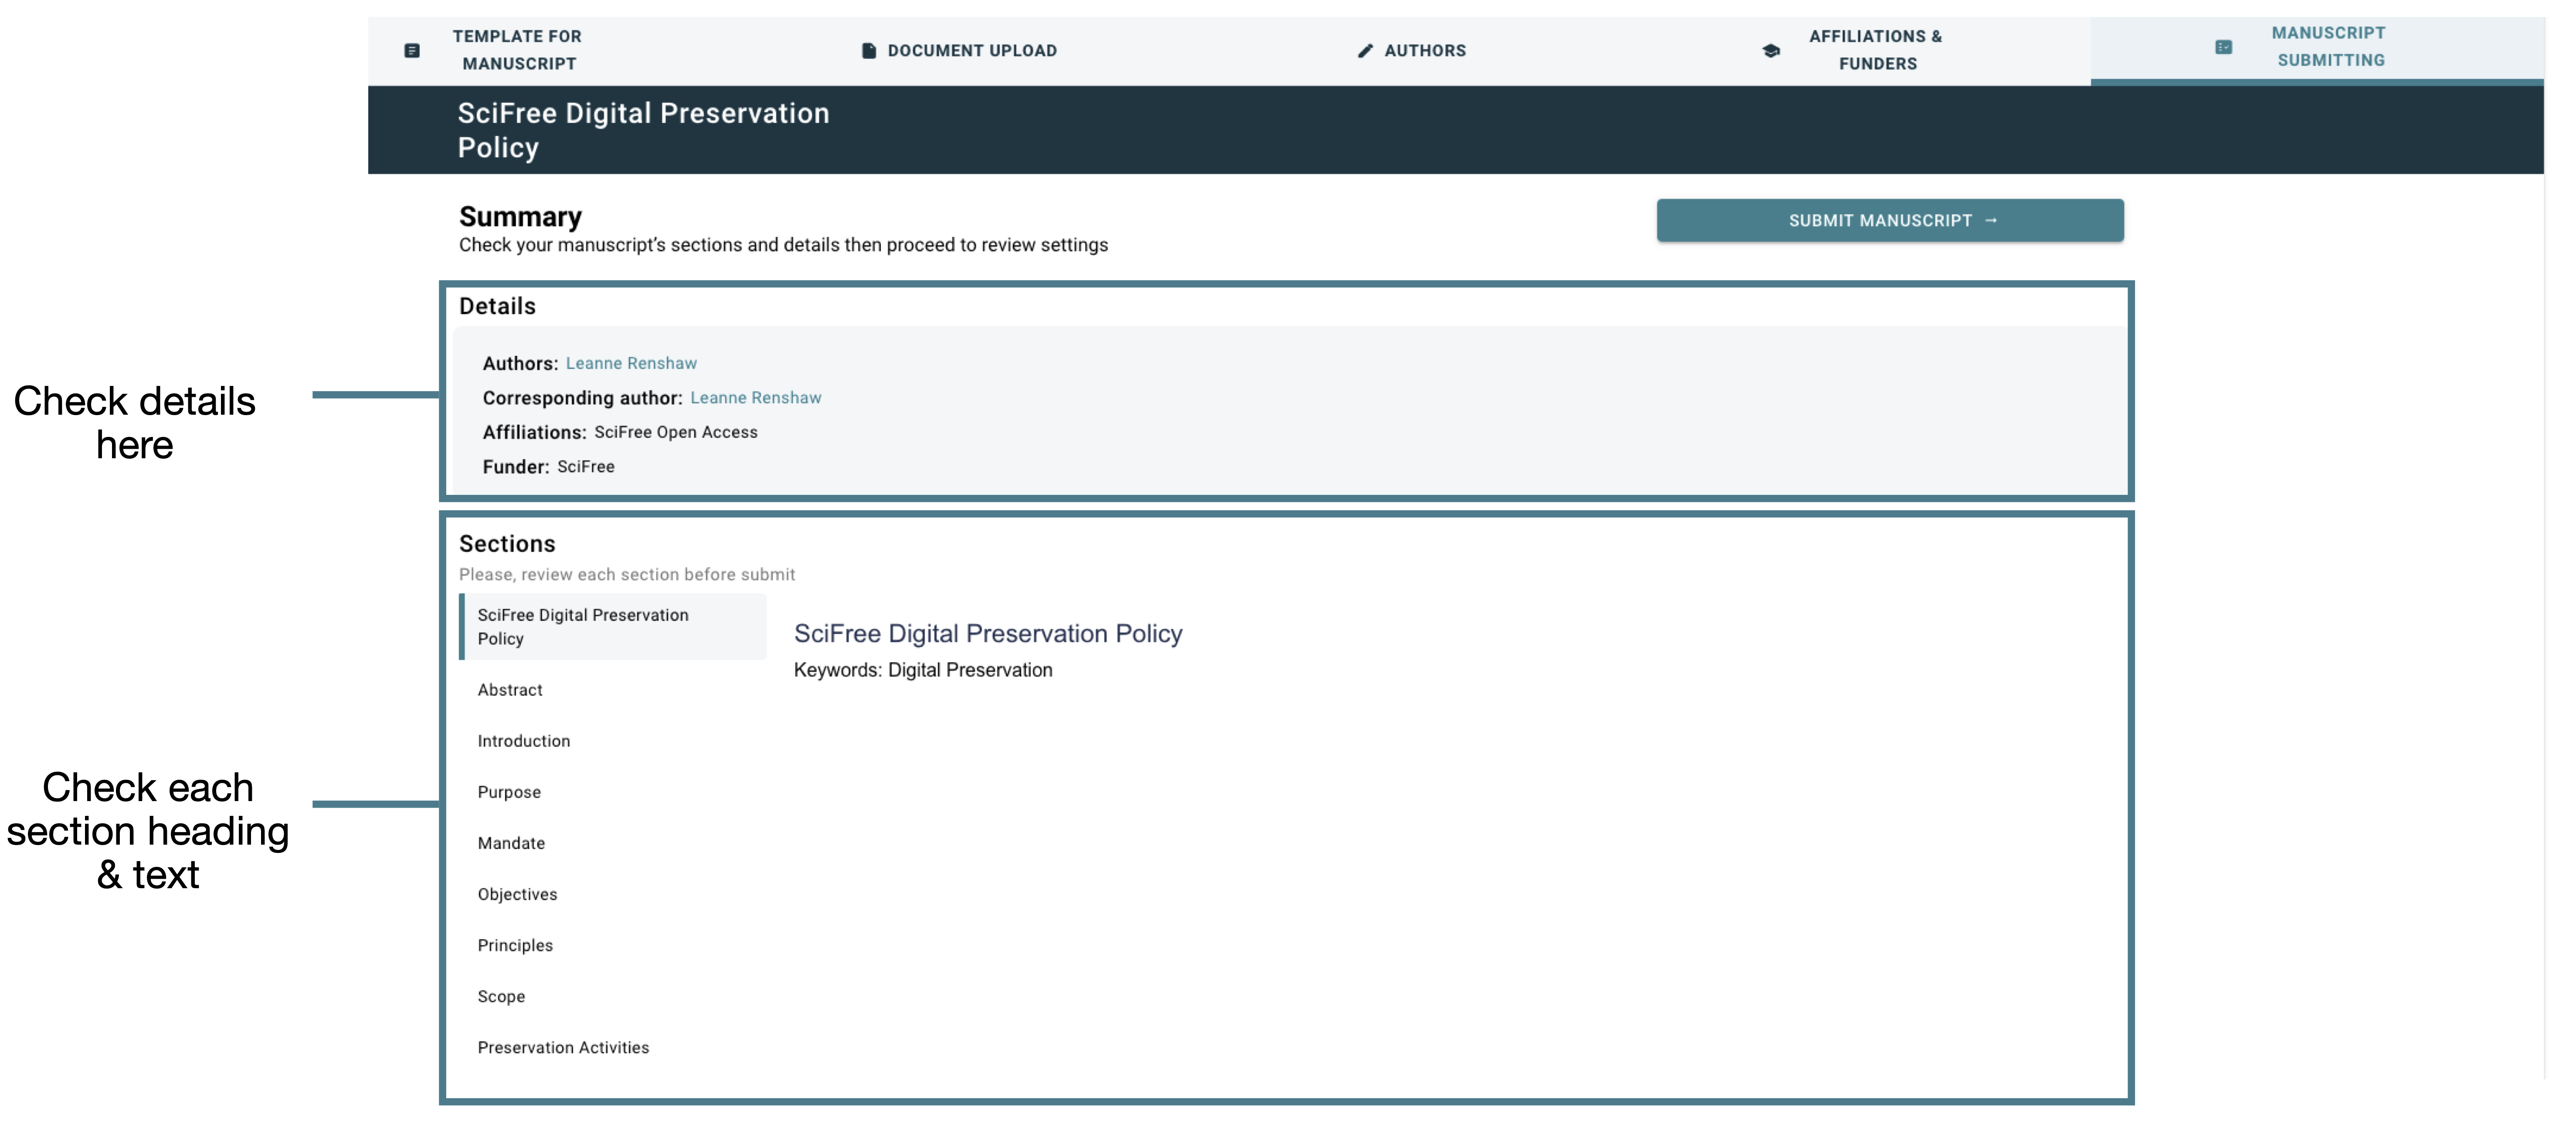Go to the Authors tab
Image resolution: width=2576 pixels, height=1123 pixels.
(x=1411, y=50)
